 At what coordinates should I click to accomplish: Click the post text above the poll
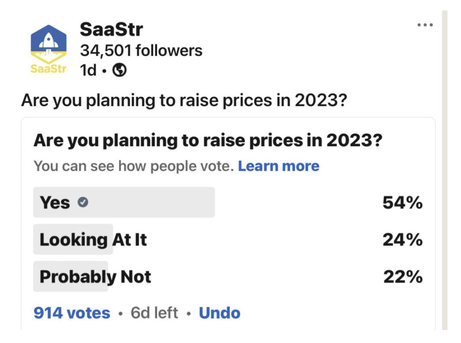pos(184,100)
